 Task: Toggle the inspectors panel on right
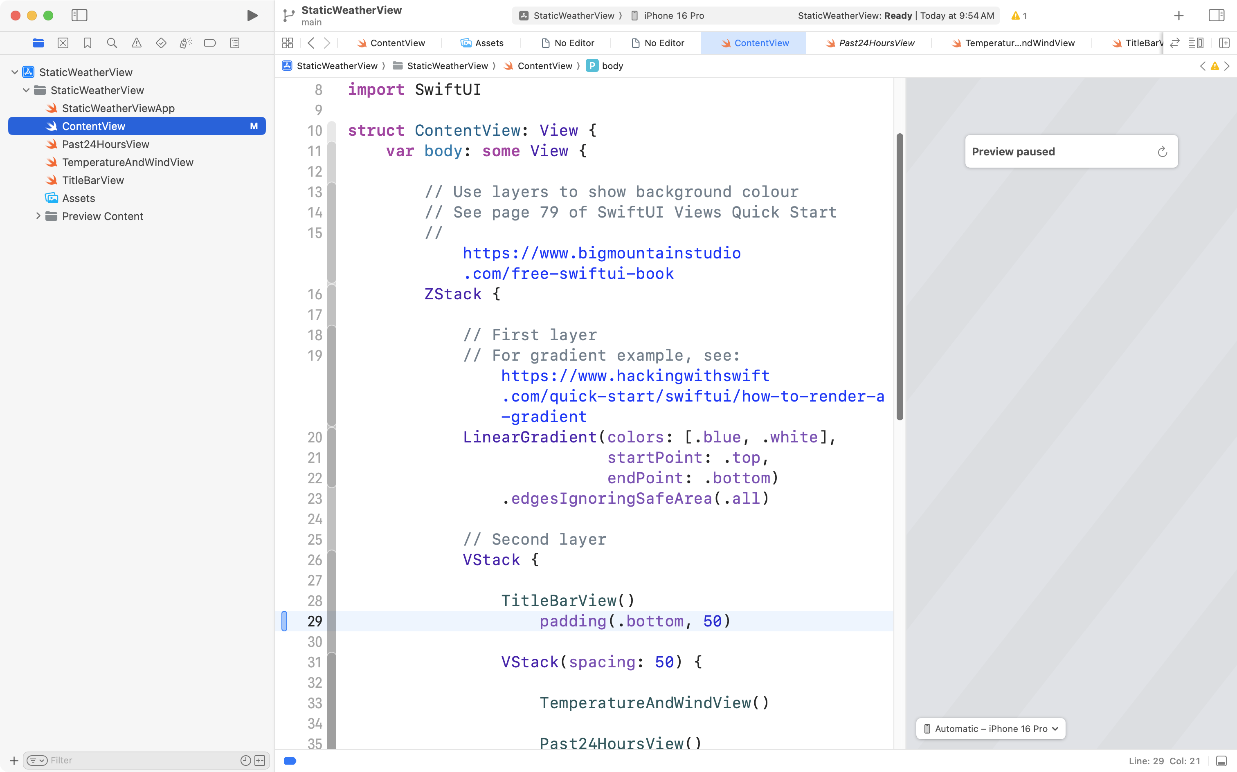pos(1216,15)
